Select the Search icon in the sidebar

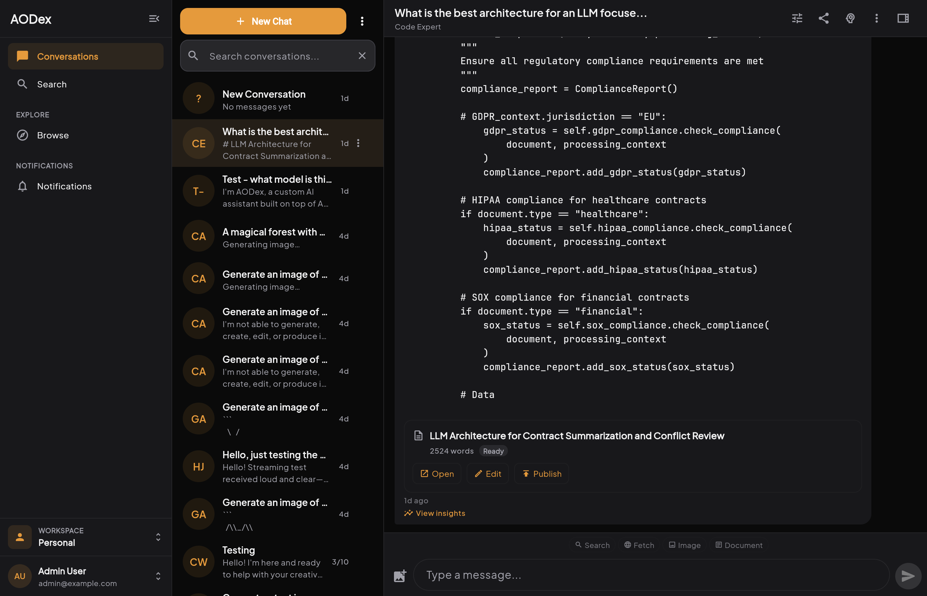point(22,84)
